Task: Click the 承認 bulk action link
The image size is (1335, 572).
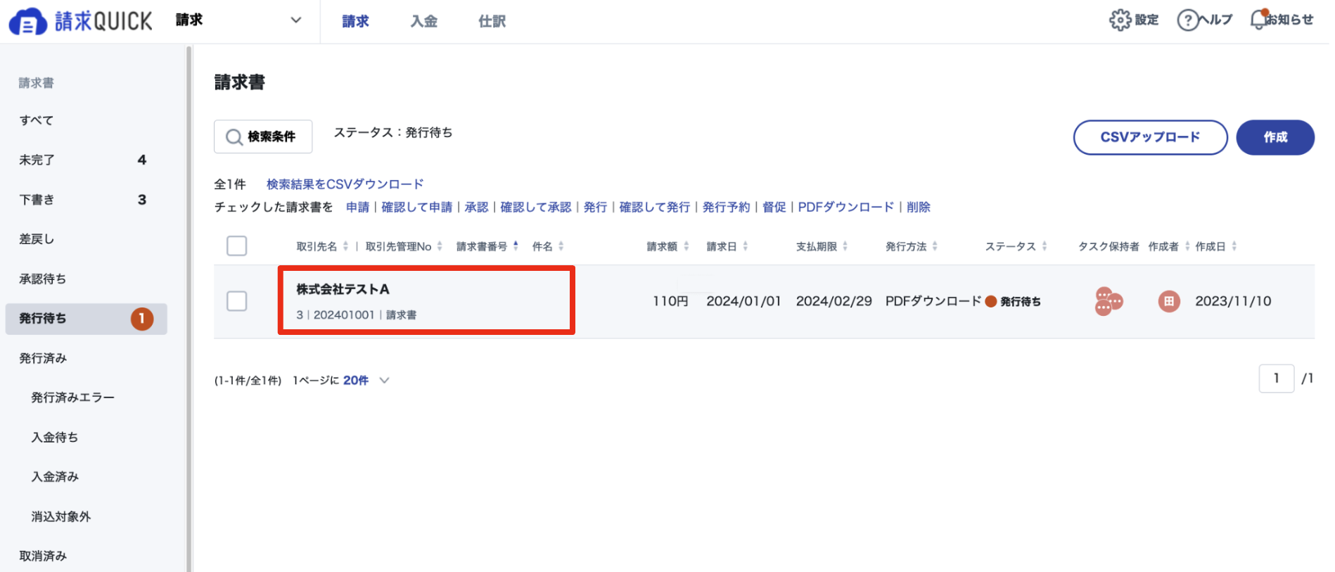Action: coord(476,207)
